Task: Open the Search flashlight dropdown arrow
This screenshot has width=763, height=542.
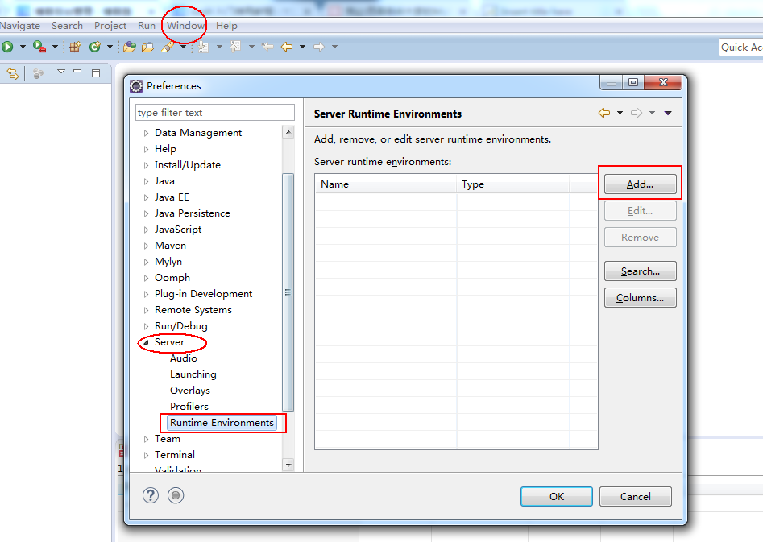Action: click(x=183, y=47)
